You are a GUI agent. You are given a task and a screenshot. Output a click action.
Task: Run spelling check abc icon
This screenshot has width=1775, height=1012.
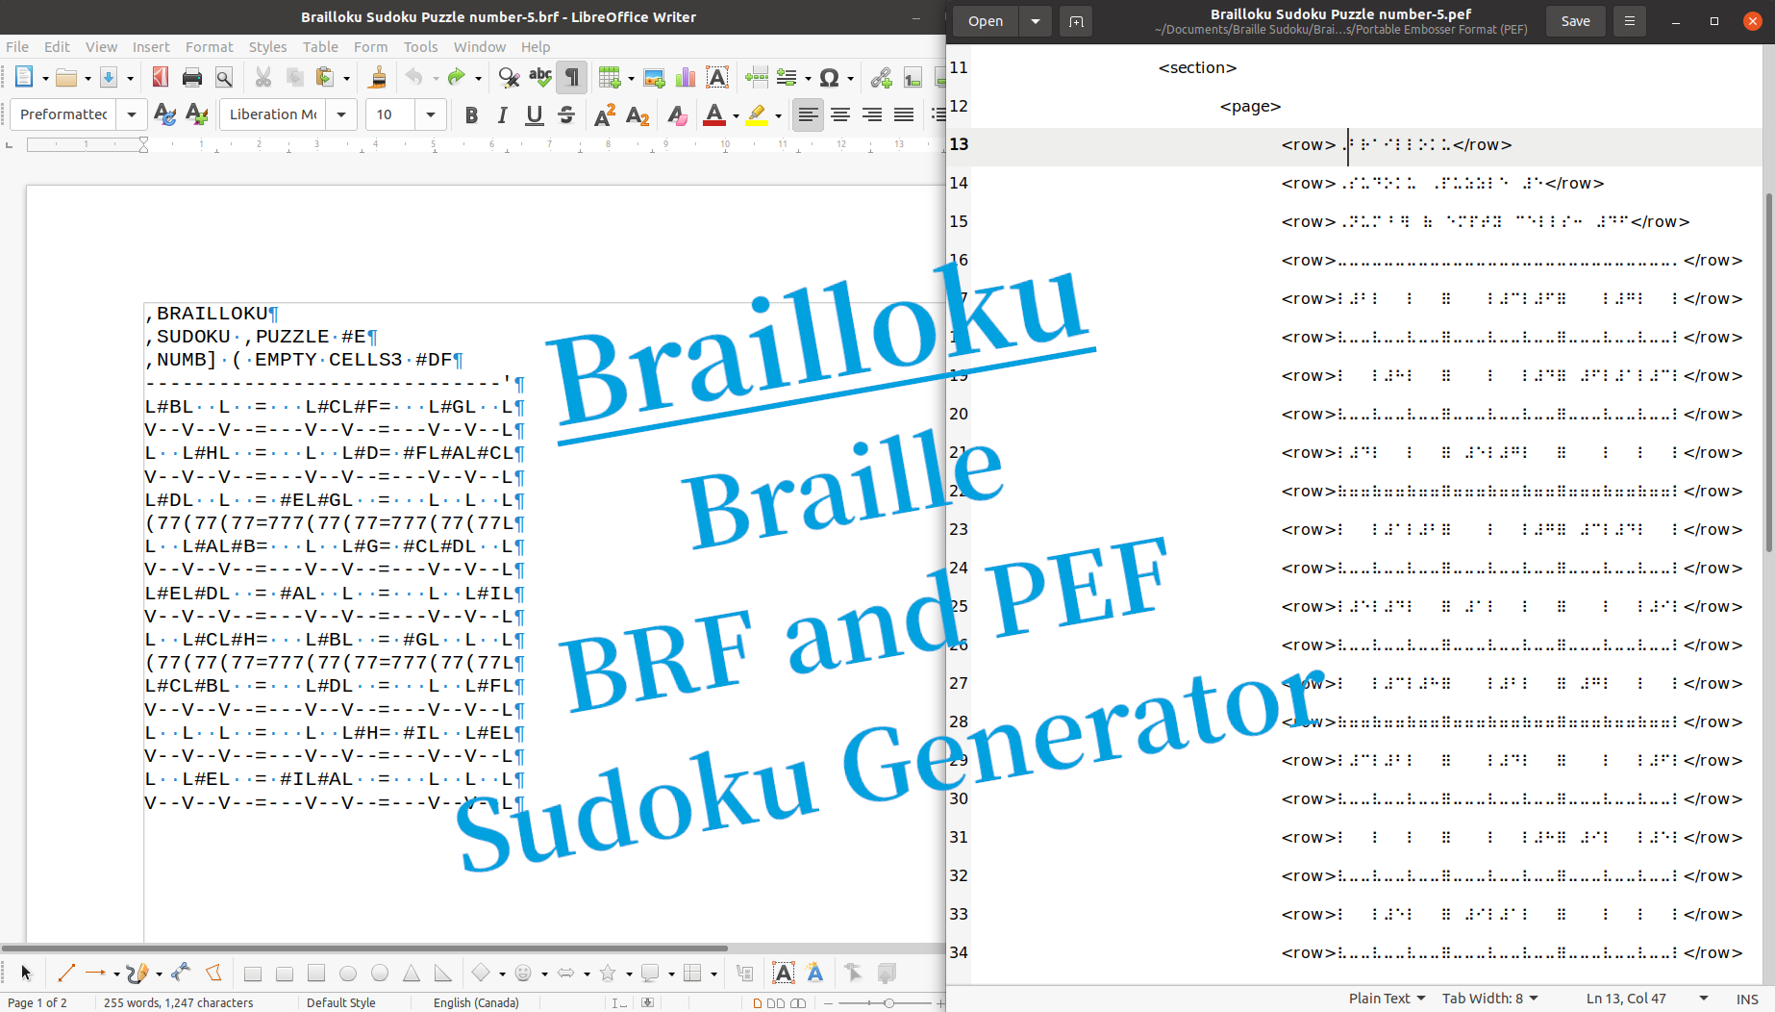point(540,78)
